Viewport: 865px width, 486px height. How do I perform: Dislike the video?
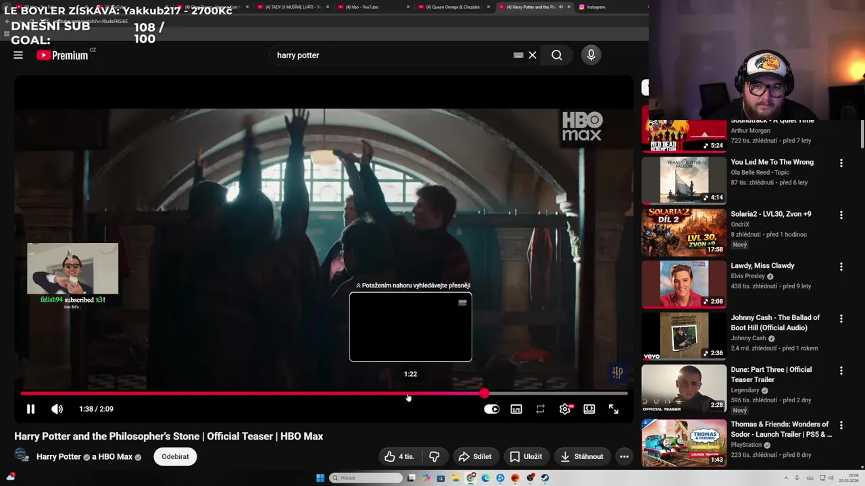click(435, 457)
